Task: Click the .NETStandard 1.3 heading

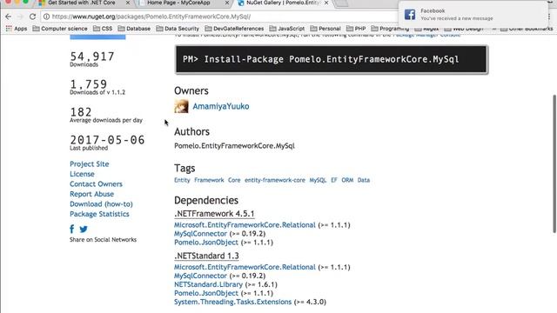Action: point(206,256)
